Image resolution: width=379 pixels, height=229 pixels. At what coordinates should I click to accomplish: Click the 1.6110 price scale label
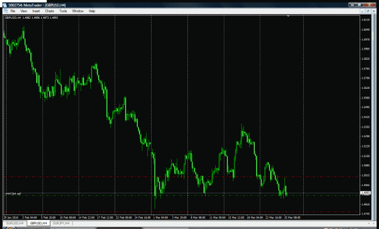366,20
